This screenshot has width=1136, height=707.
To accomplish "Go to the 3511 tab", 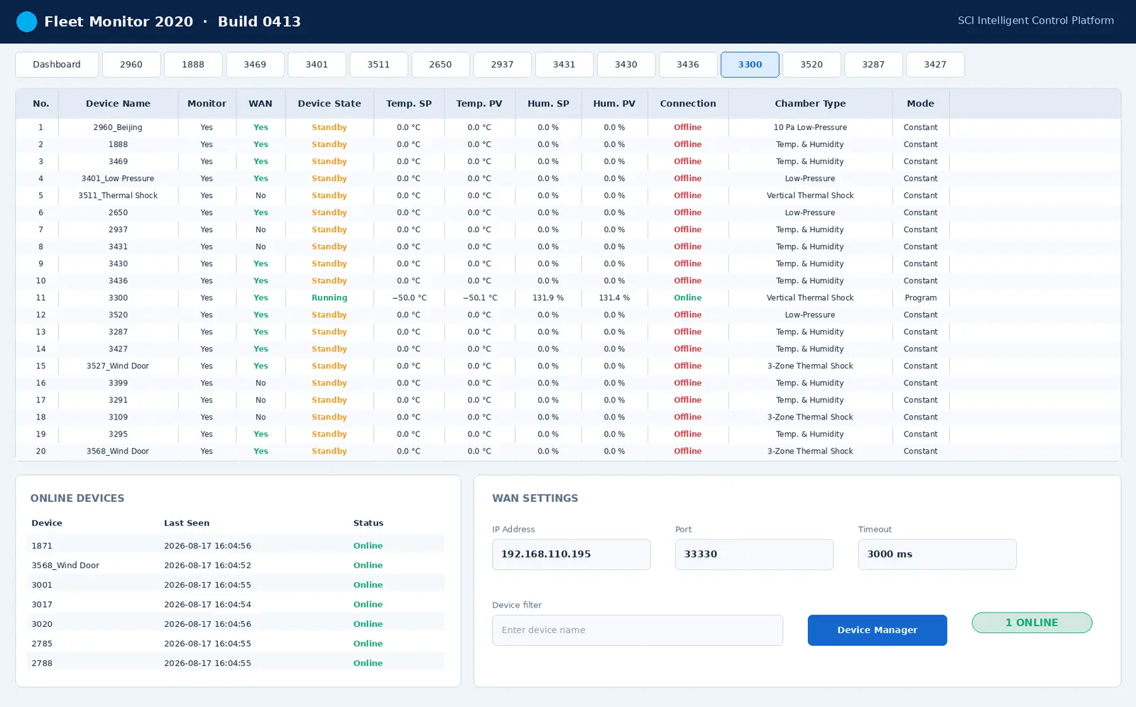I will (378, 65).
